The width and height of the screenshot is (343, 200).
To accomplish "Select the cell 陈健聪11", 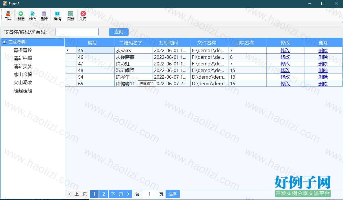I will (x=134, y=84).
